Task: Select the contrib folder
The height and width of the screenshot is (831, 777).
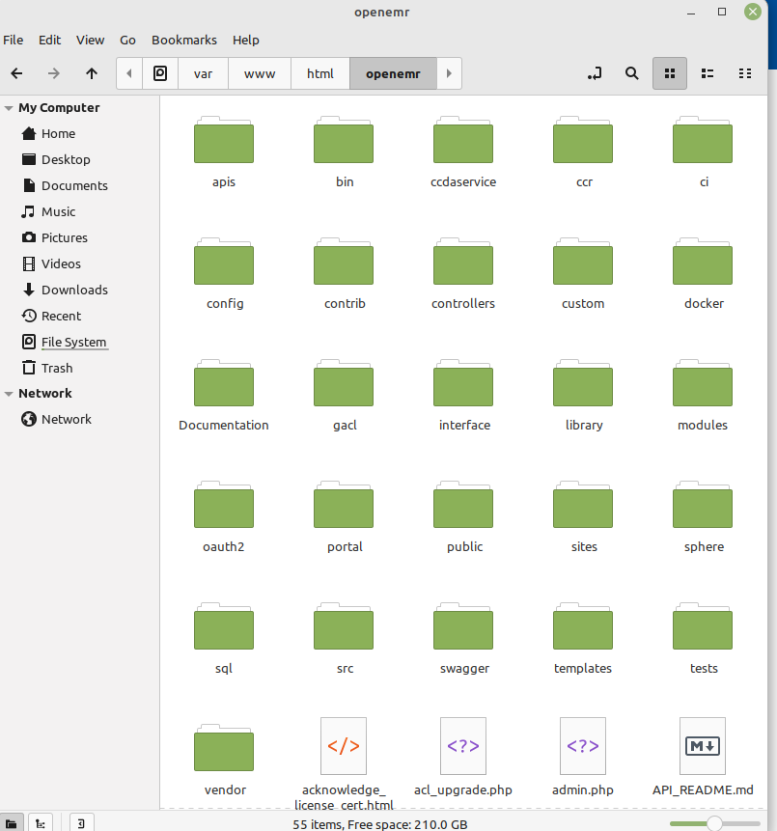Action: click(344, 274)
